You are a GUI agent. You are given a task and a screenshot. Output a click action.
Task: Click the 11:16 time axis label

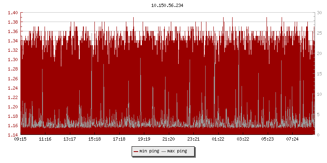[x=45, y=139]
